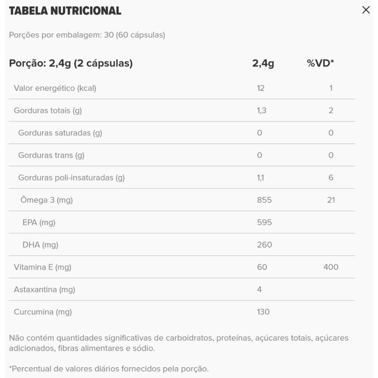Viewport: 378px width, 378px height.
Task: Click the Tabela Nutricional heading
Action: [x=65, y=10]
